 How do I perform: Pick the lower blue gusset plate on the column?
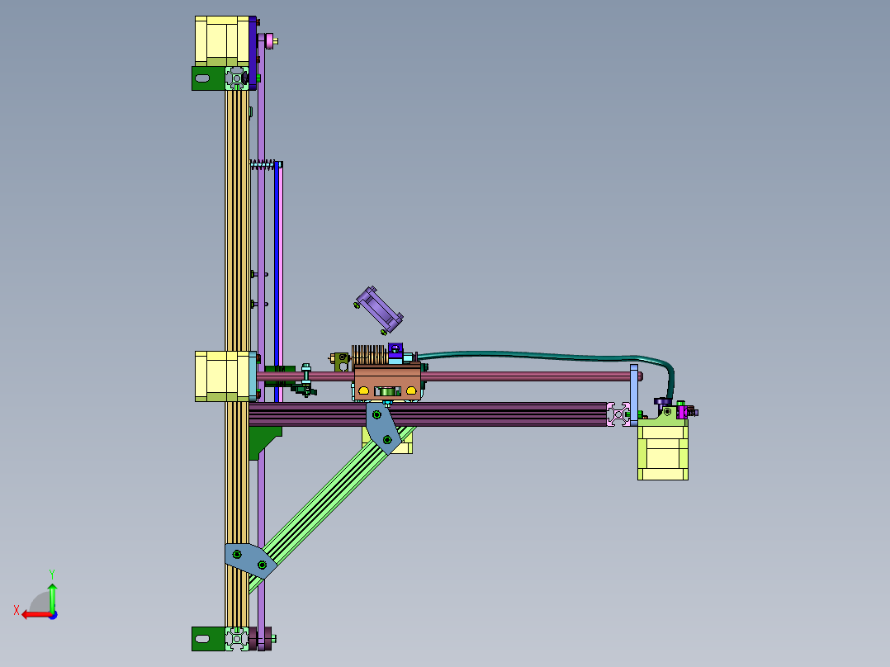click(x=250, y=561)
